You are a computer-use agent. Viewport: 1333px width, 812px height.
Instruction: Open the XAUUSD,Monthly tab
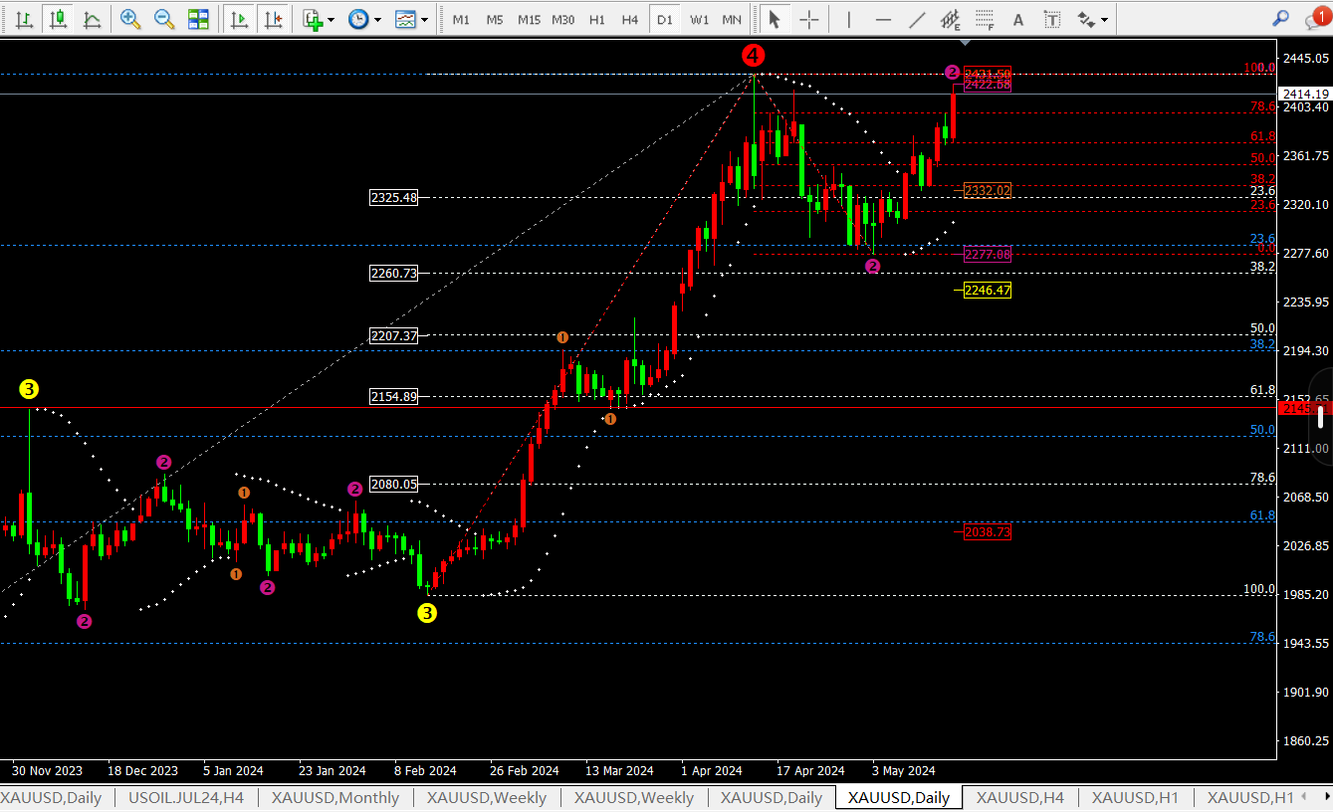(335, 797)
